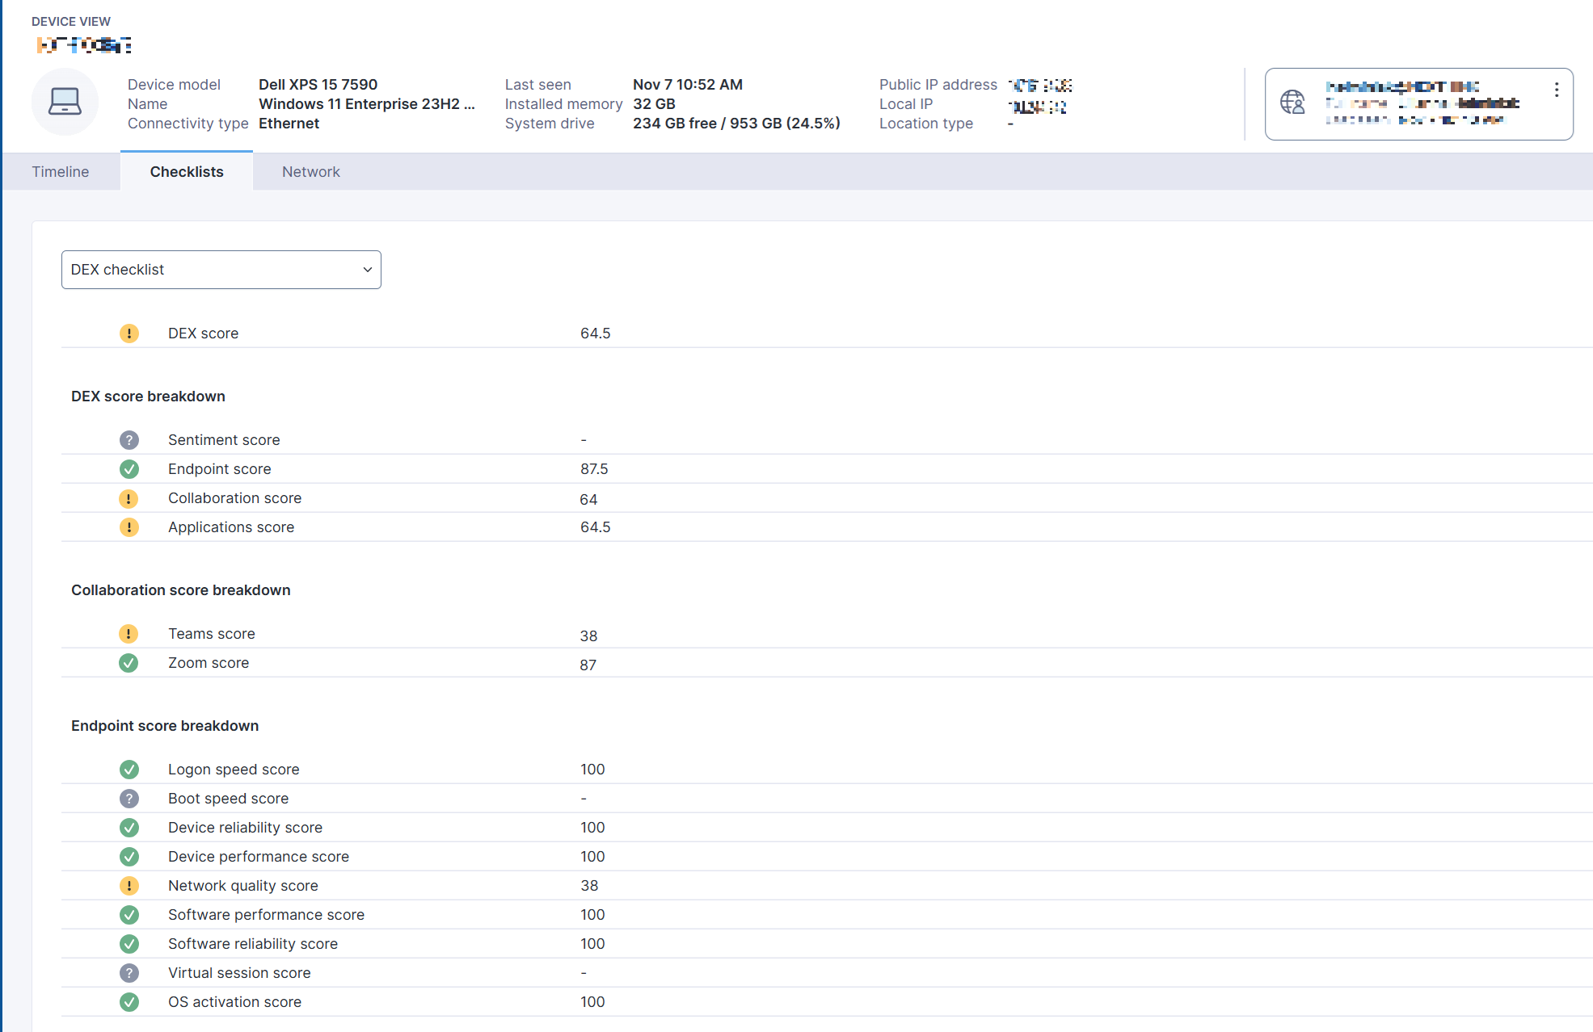The height and width of the screenshot is (1032, 1593).
Task: Click the Endpoint score green check icon
Action: click(x=129, y=469)
